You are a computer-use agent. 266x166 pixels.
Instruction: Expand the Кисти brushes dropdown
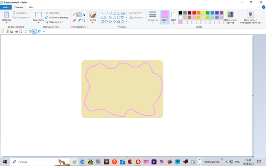click(92, 22)
